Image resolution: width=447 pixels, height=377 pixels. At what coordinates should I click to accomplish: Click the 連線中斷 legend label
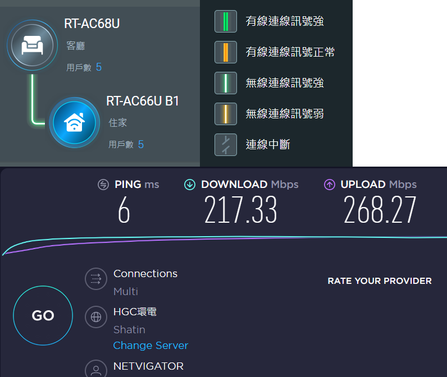268,144
